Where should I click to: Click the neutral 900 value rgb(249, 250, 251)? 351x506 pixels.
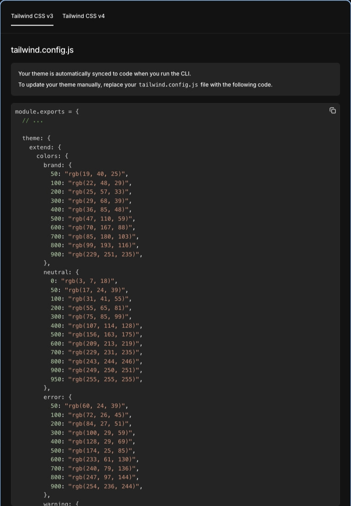[x=103, y=370]
